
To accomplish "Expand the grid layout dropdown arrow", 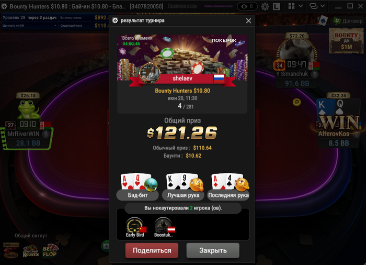I will coord(301,6).
